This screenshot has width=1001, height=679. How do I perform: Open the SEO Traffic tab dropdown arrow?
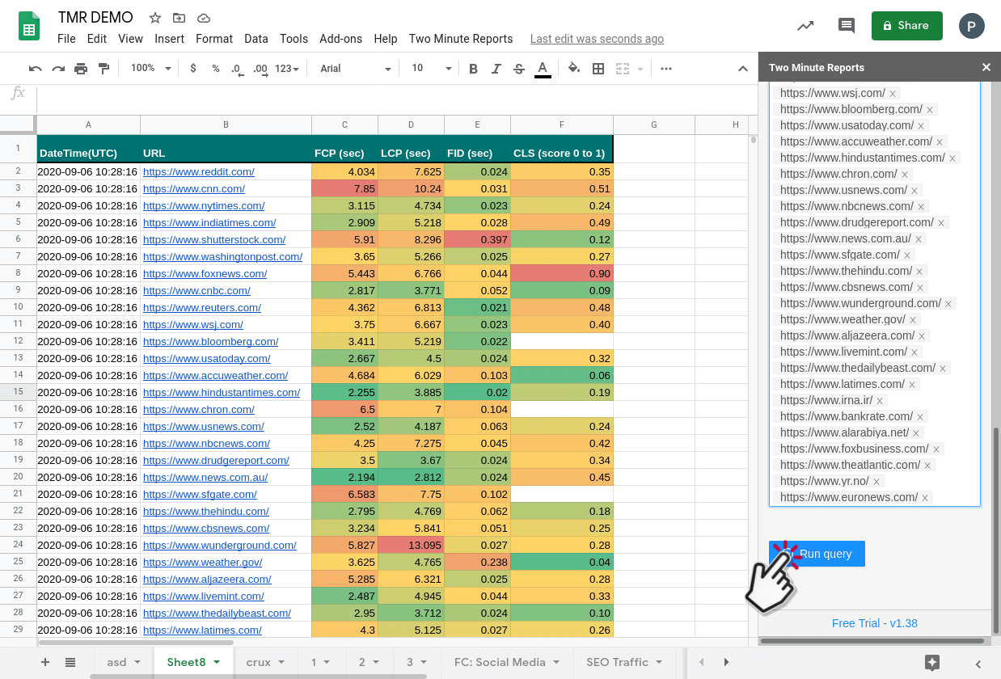coord(660,662)
